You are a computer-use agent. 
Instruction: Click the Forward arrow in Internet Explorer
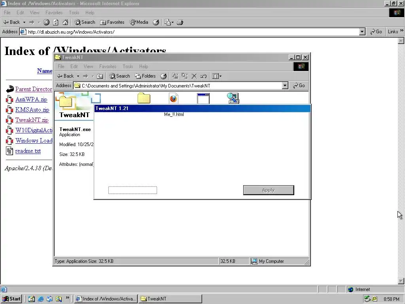coord(32,22)
